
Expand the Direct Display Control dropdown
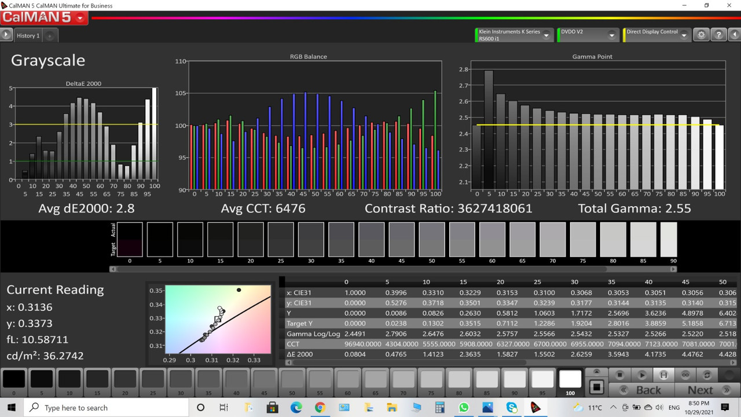[684, 35]
